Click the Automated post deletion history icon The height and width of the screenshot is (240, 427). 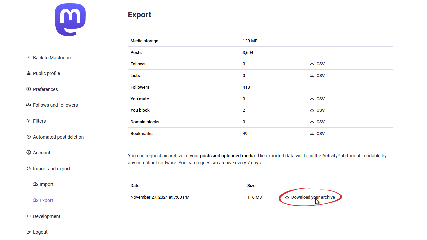(29, 137)
